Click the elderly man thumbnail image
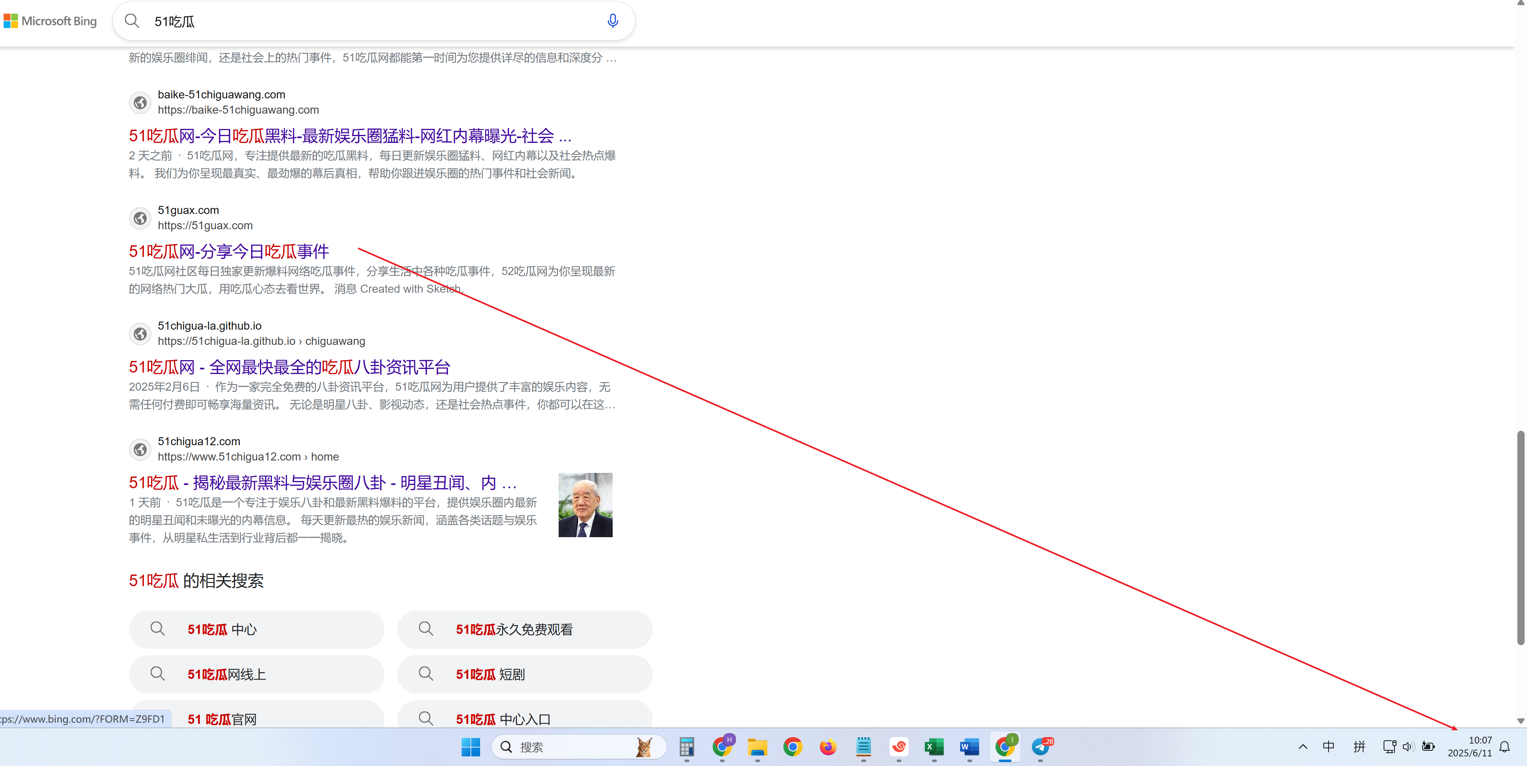The image size is (1527, 766). pos(585,505)
